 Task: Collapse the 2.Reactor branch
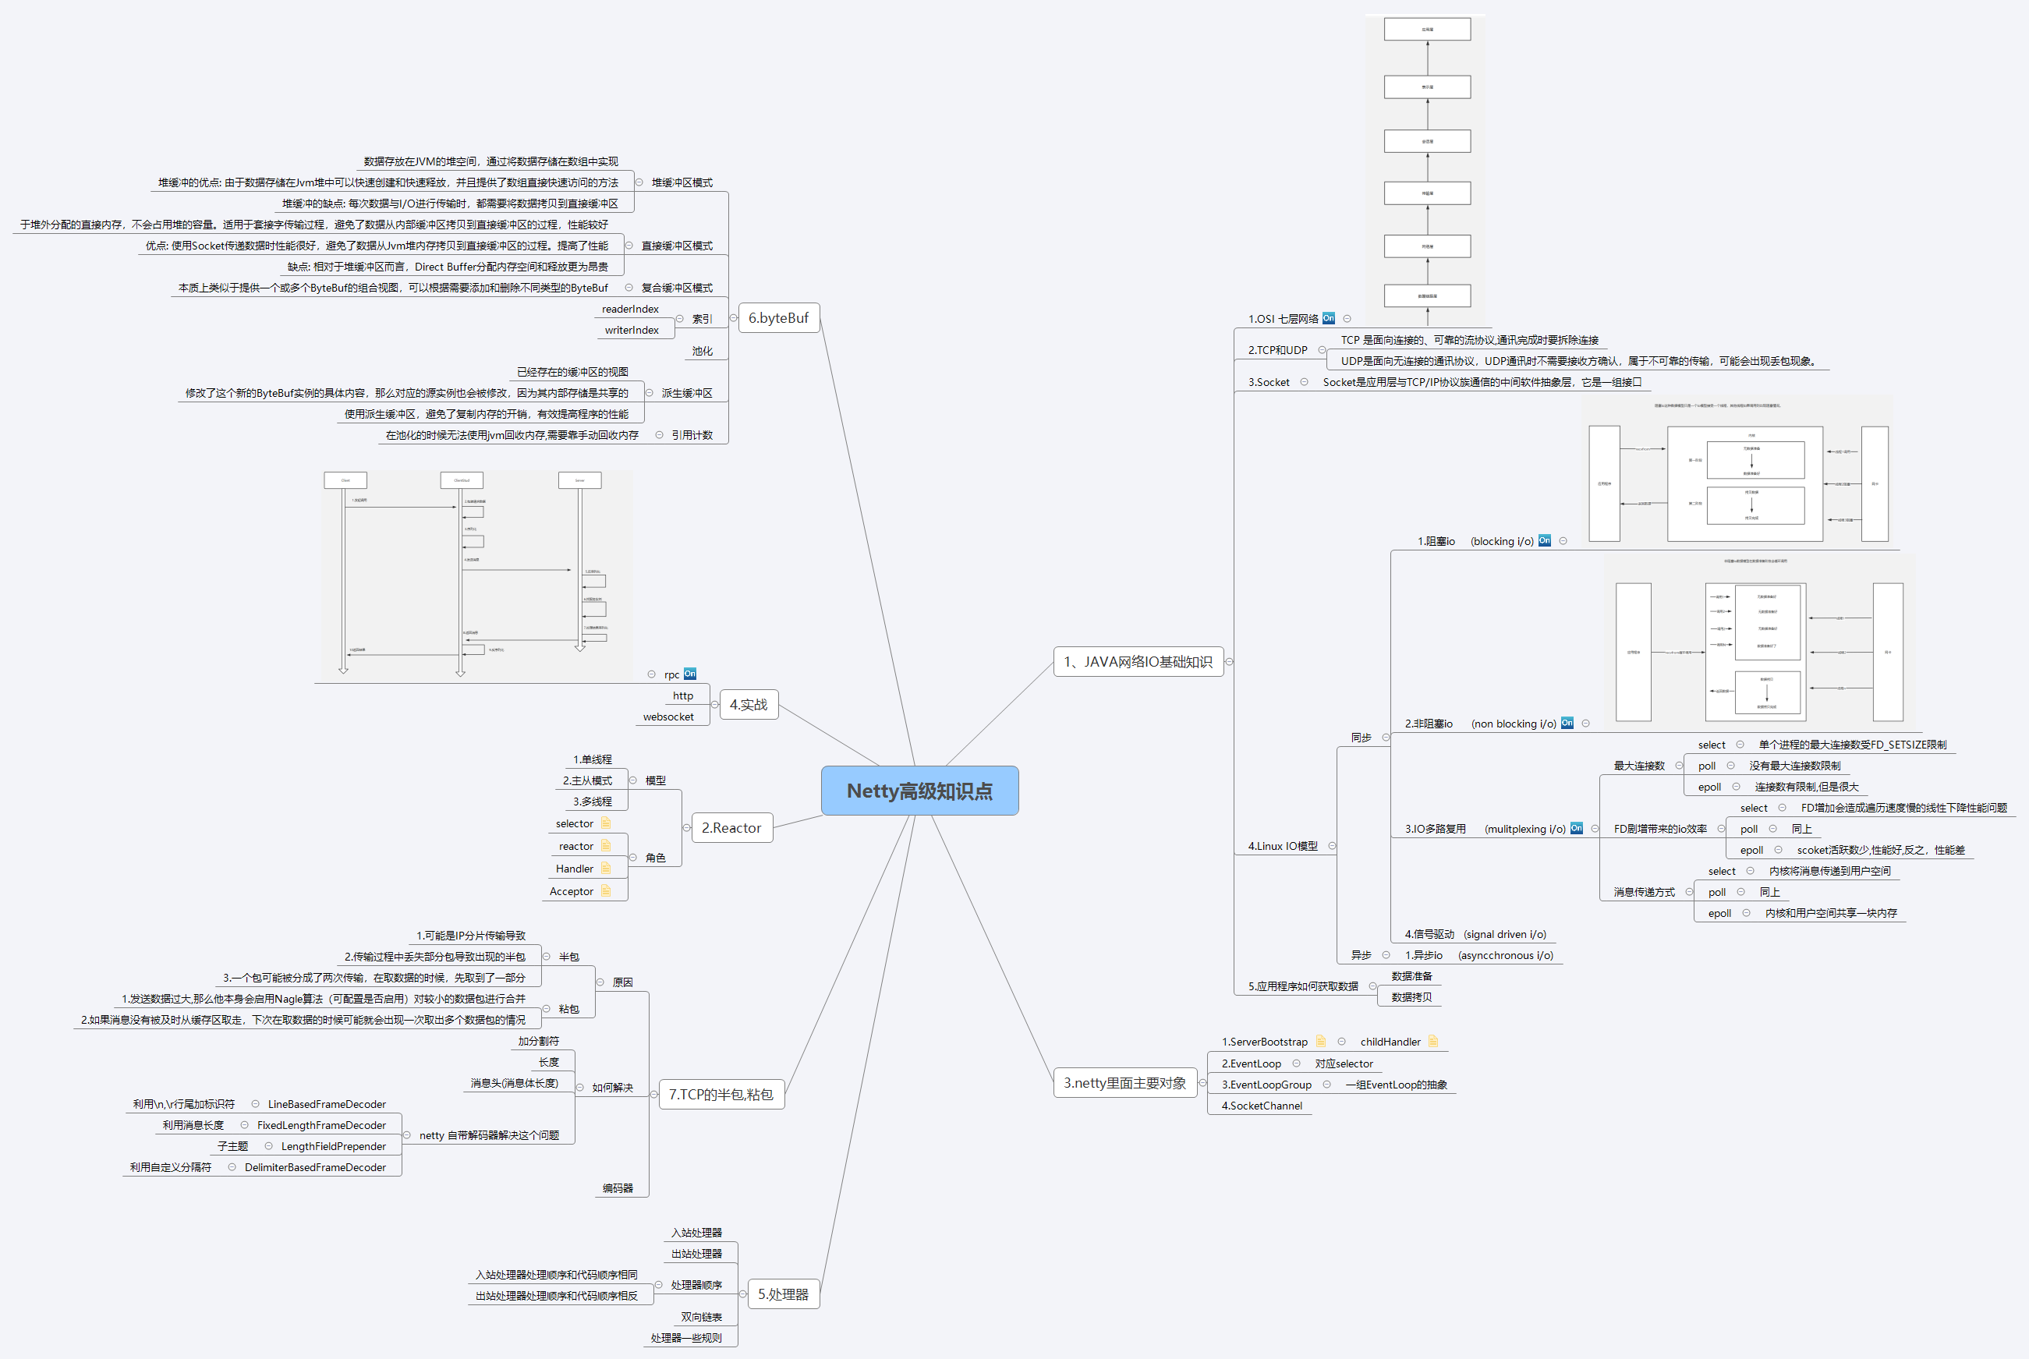tap(686, 828)
